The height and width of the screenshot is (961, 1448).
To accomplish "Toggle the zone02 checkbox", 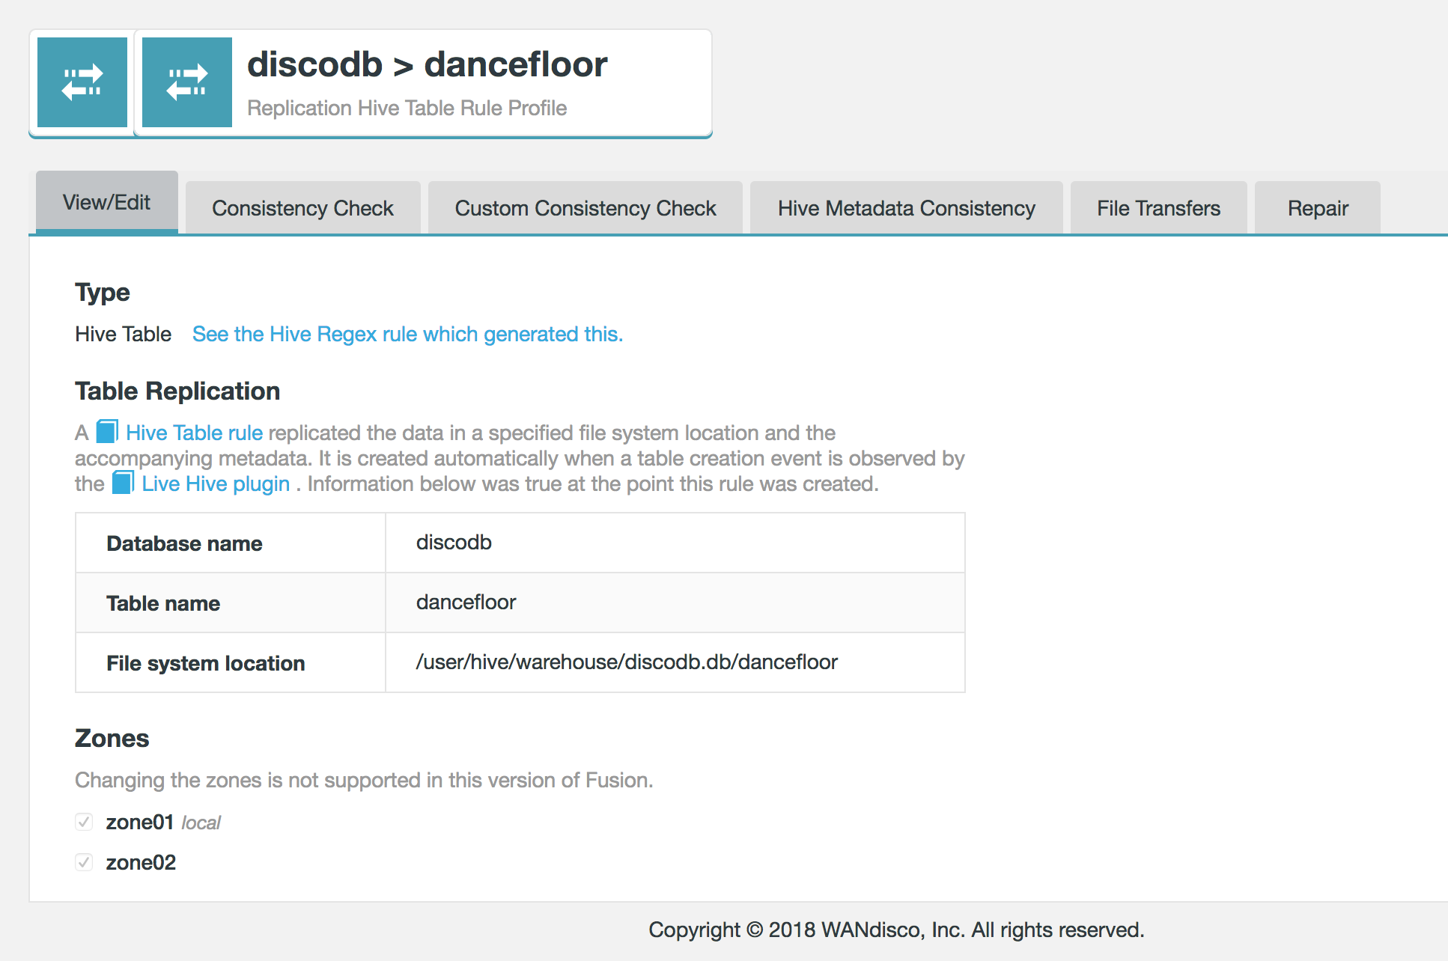I will [84, 862].
